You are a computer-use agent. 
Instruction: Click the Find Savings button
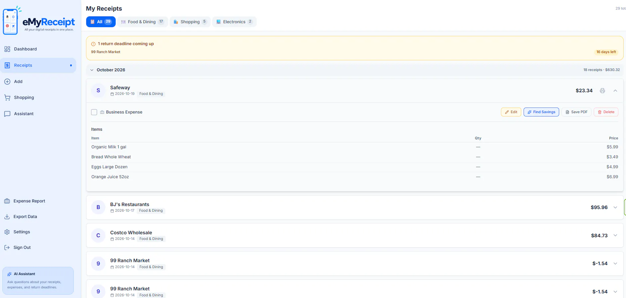click(x=541, y=112)
